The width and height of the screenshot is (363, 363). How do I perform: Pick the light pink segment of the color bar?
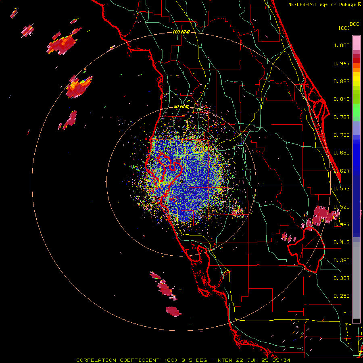pyautogui.click(x=356, y=43)
